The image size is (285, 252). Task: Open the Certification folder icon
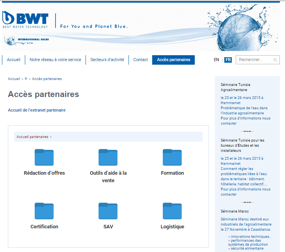click(44, 211)
